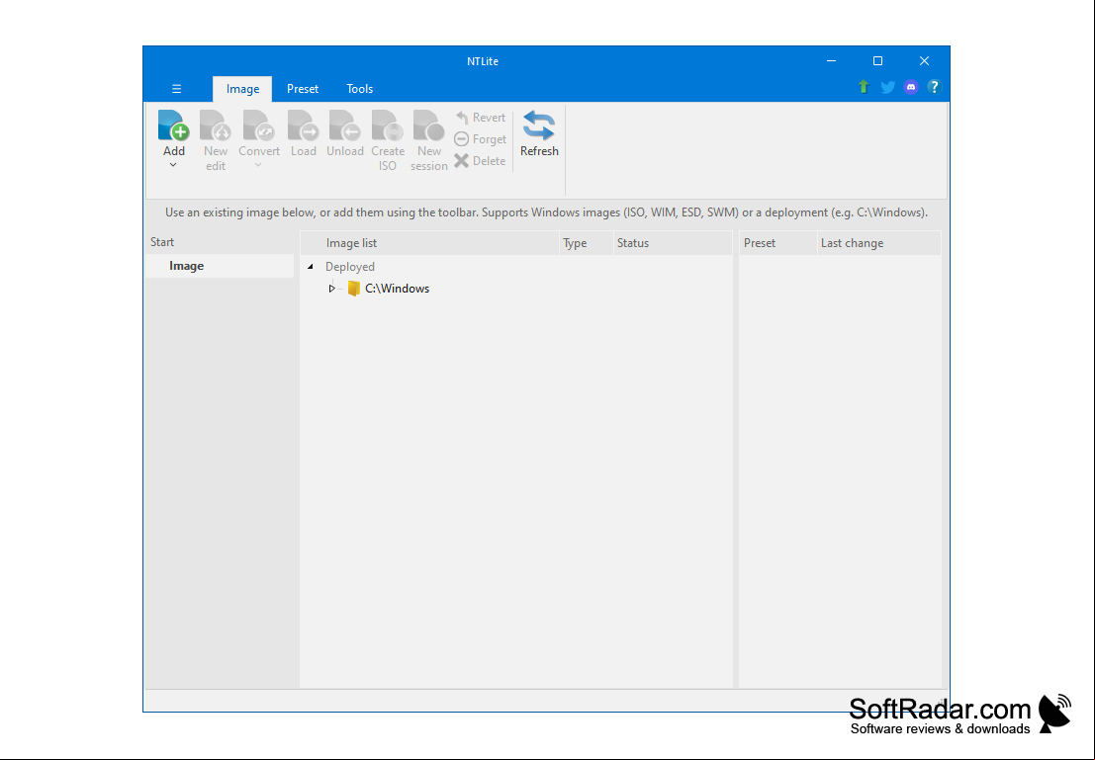The height and width of the screenshot is (760, 1095).
Task: Open the Twitter bird icon
Action: pos(887,87)
